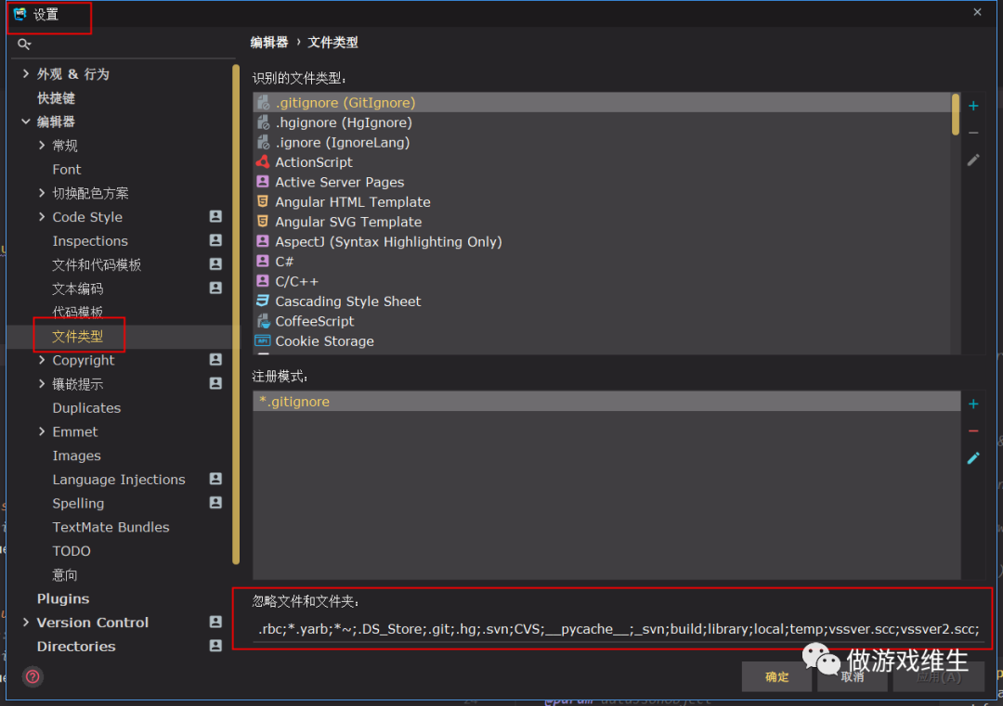Click the 文本编码 project-level icon
Image resolution: width=1003 pixels, height=706 pixels.
coord(215,289)
